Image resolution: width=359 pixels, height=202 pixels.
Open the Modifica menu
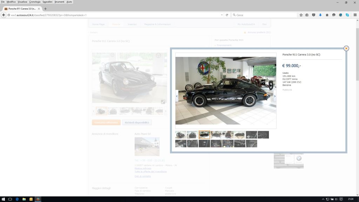click(x=11, y=2)
